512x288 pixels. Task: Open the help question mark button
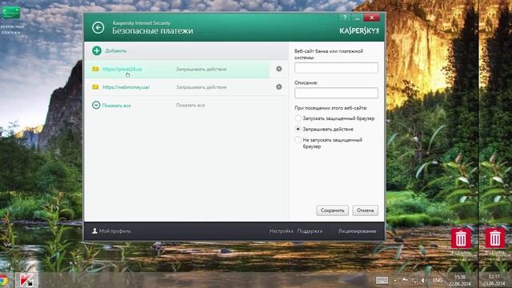coord(345,18)
